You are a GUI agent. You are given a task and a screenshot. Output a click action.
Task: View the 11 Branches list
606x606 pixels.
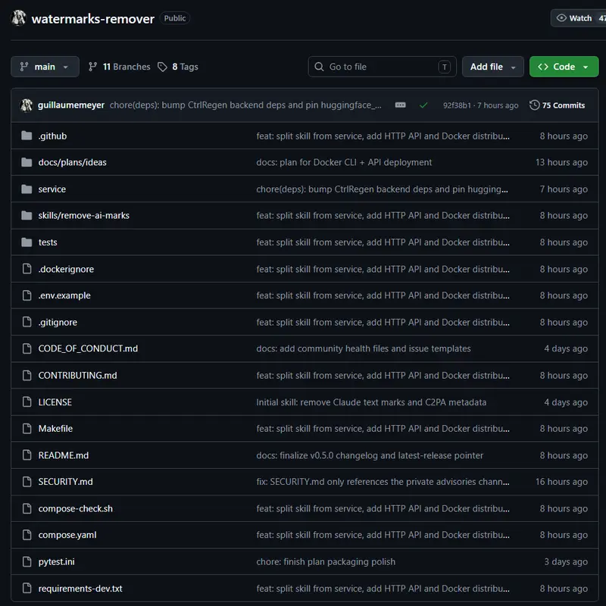coord(119,67)
